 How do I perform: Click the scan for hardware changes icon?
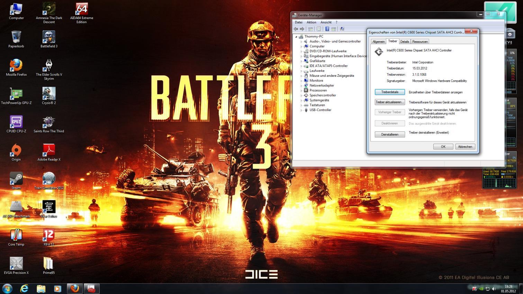(342, 29)
